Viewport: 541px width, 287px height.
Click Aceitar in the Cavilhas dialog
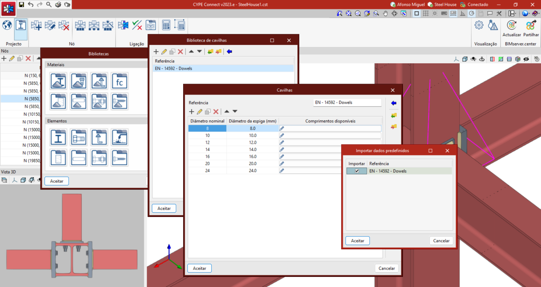[x=200, y=268]
